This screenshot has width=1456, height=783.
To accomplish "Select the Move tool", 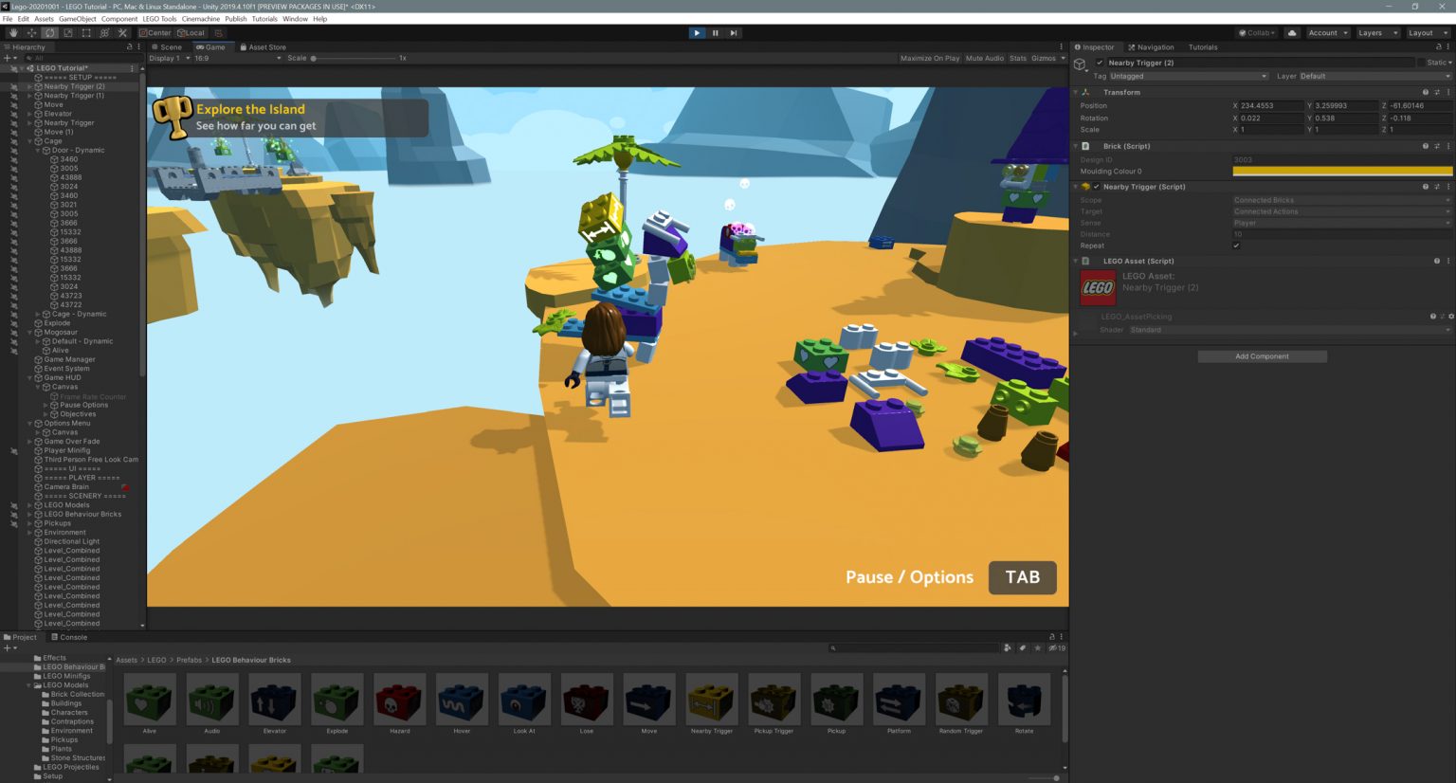I will point(30,32).
